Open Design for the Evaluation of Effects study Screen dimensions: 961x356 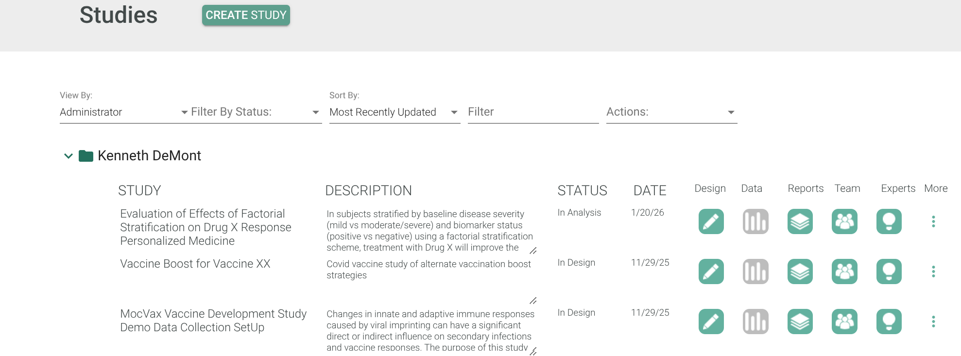[711, 221]
